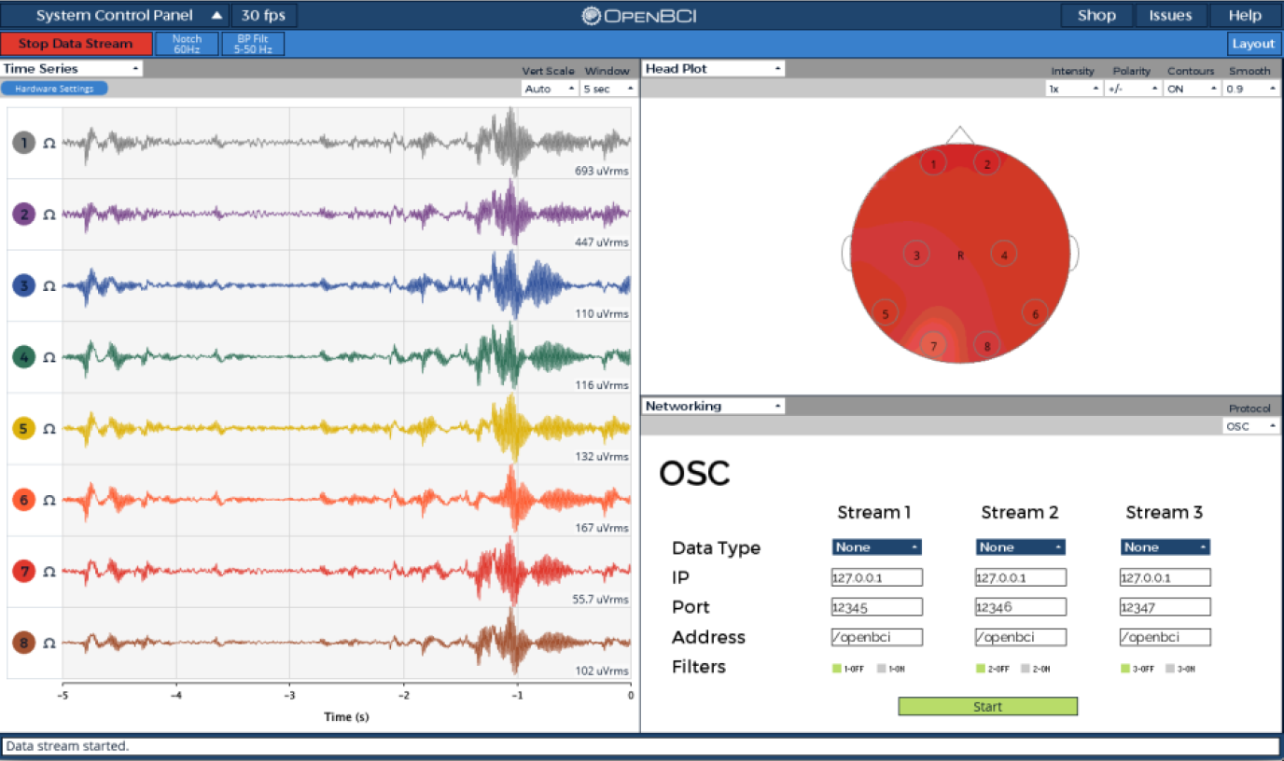Click channel 7 red circle icon
Viewport: 1284px width, 761px height.
pos(23,572)
